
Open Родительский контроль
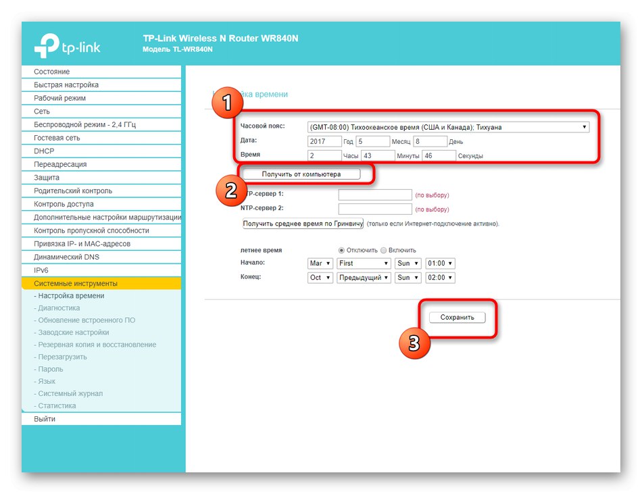click(x=101, y=191)
